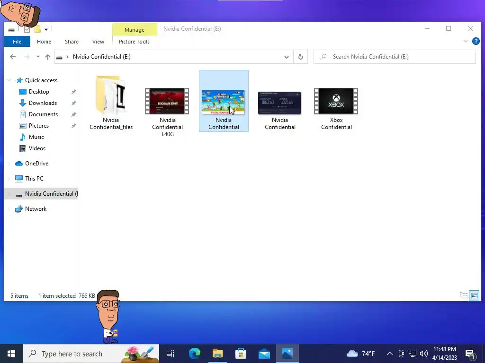Open network settings tray icon

point(413,354)
